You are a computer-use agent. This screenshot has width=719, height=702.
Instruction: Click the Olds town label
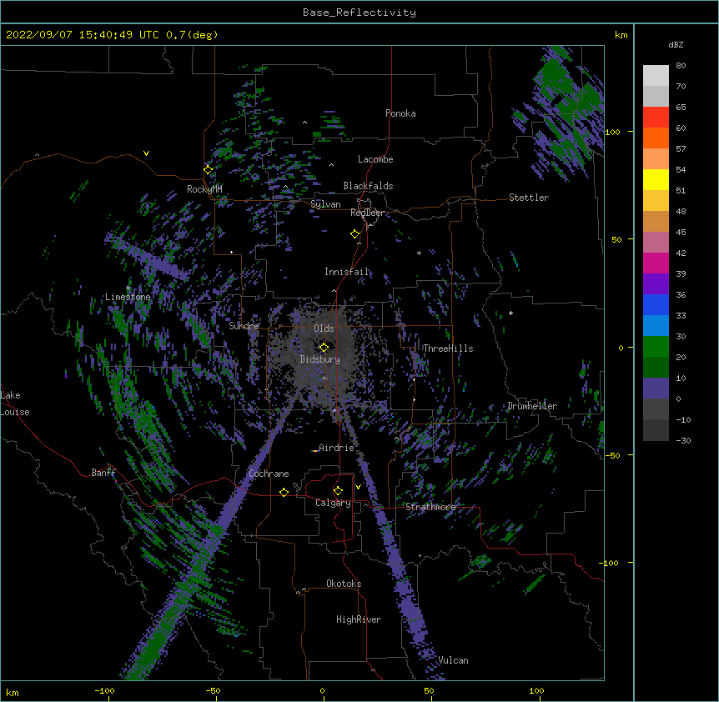point(324,328)
